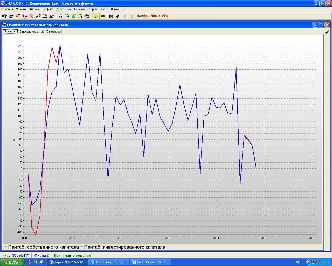Click the briefcase with up arrow icon
The height and width of the screenshot is (266, 332).
point(80,16)
